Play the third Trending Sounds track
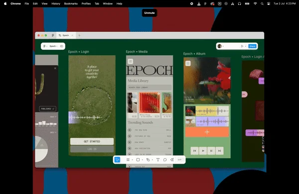 [x=130, y=142]
